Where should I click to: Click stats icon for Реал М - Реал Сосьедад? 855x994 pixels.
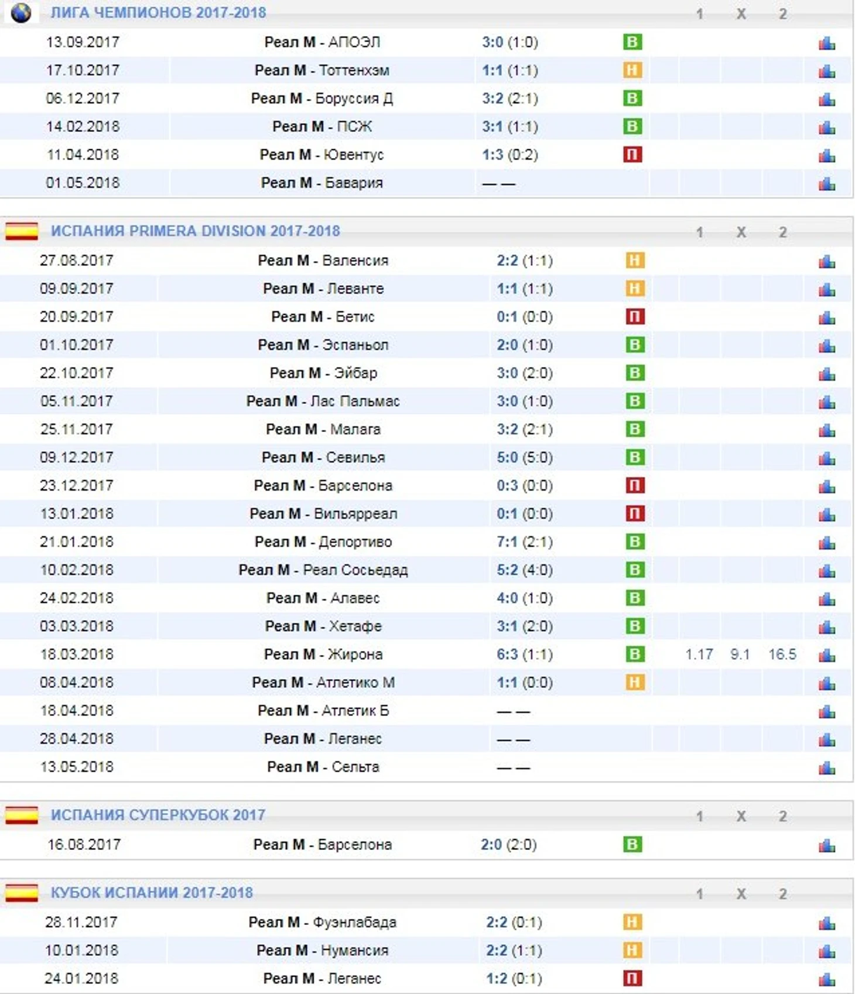click(x=827, y=570)
